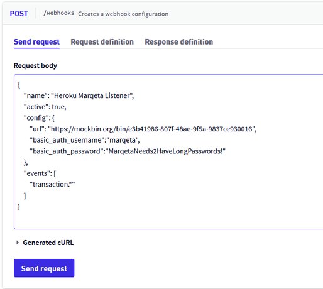This screenshot has height=289, width=323.
Task: Click the "active": true line
Action: [45, 107]
